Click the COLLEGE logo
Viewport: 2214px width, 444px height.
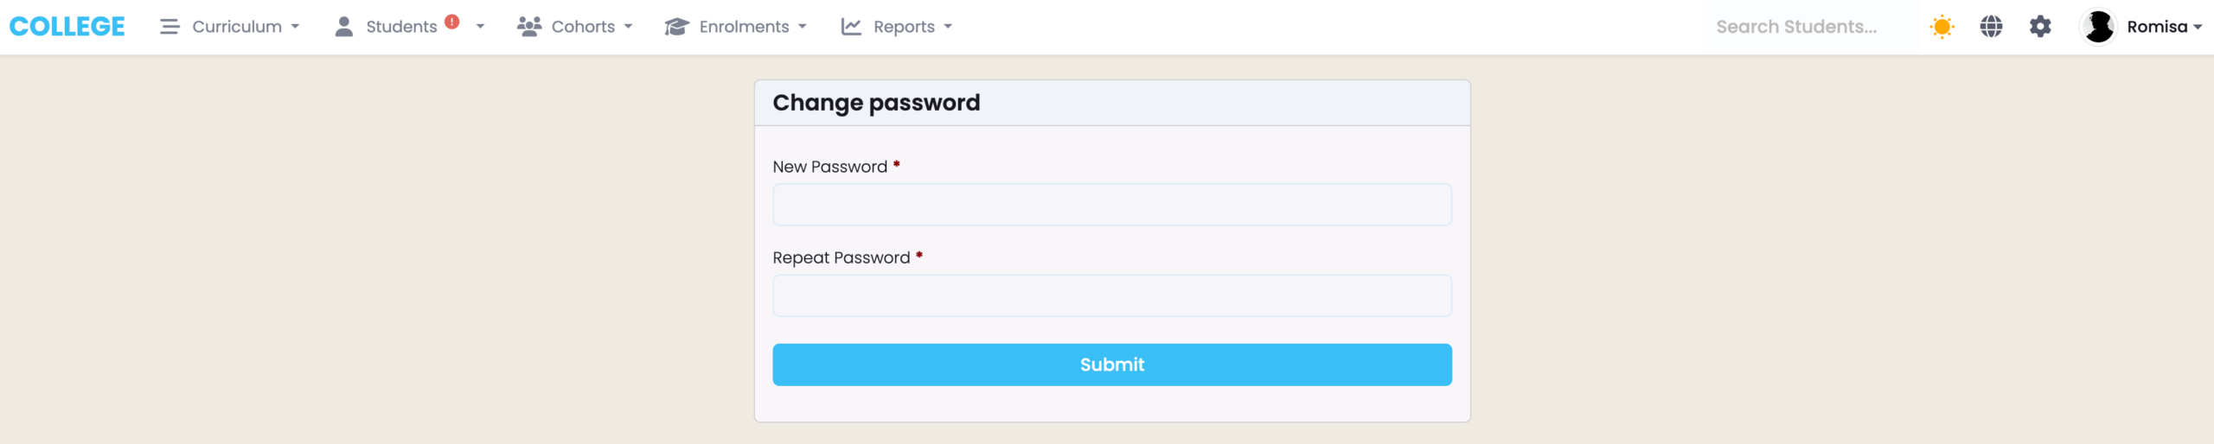pos(67,27)
